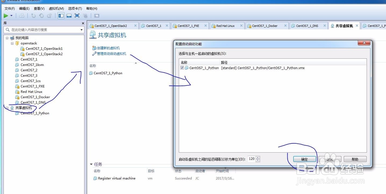Click the 确定 button
Image resolution: width=386 pixels, height=194 pixels.
point(305,159)
